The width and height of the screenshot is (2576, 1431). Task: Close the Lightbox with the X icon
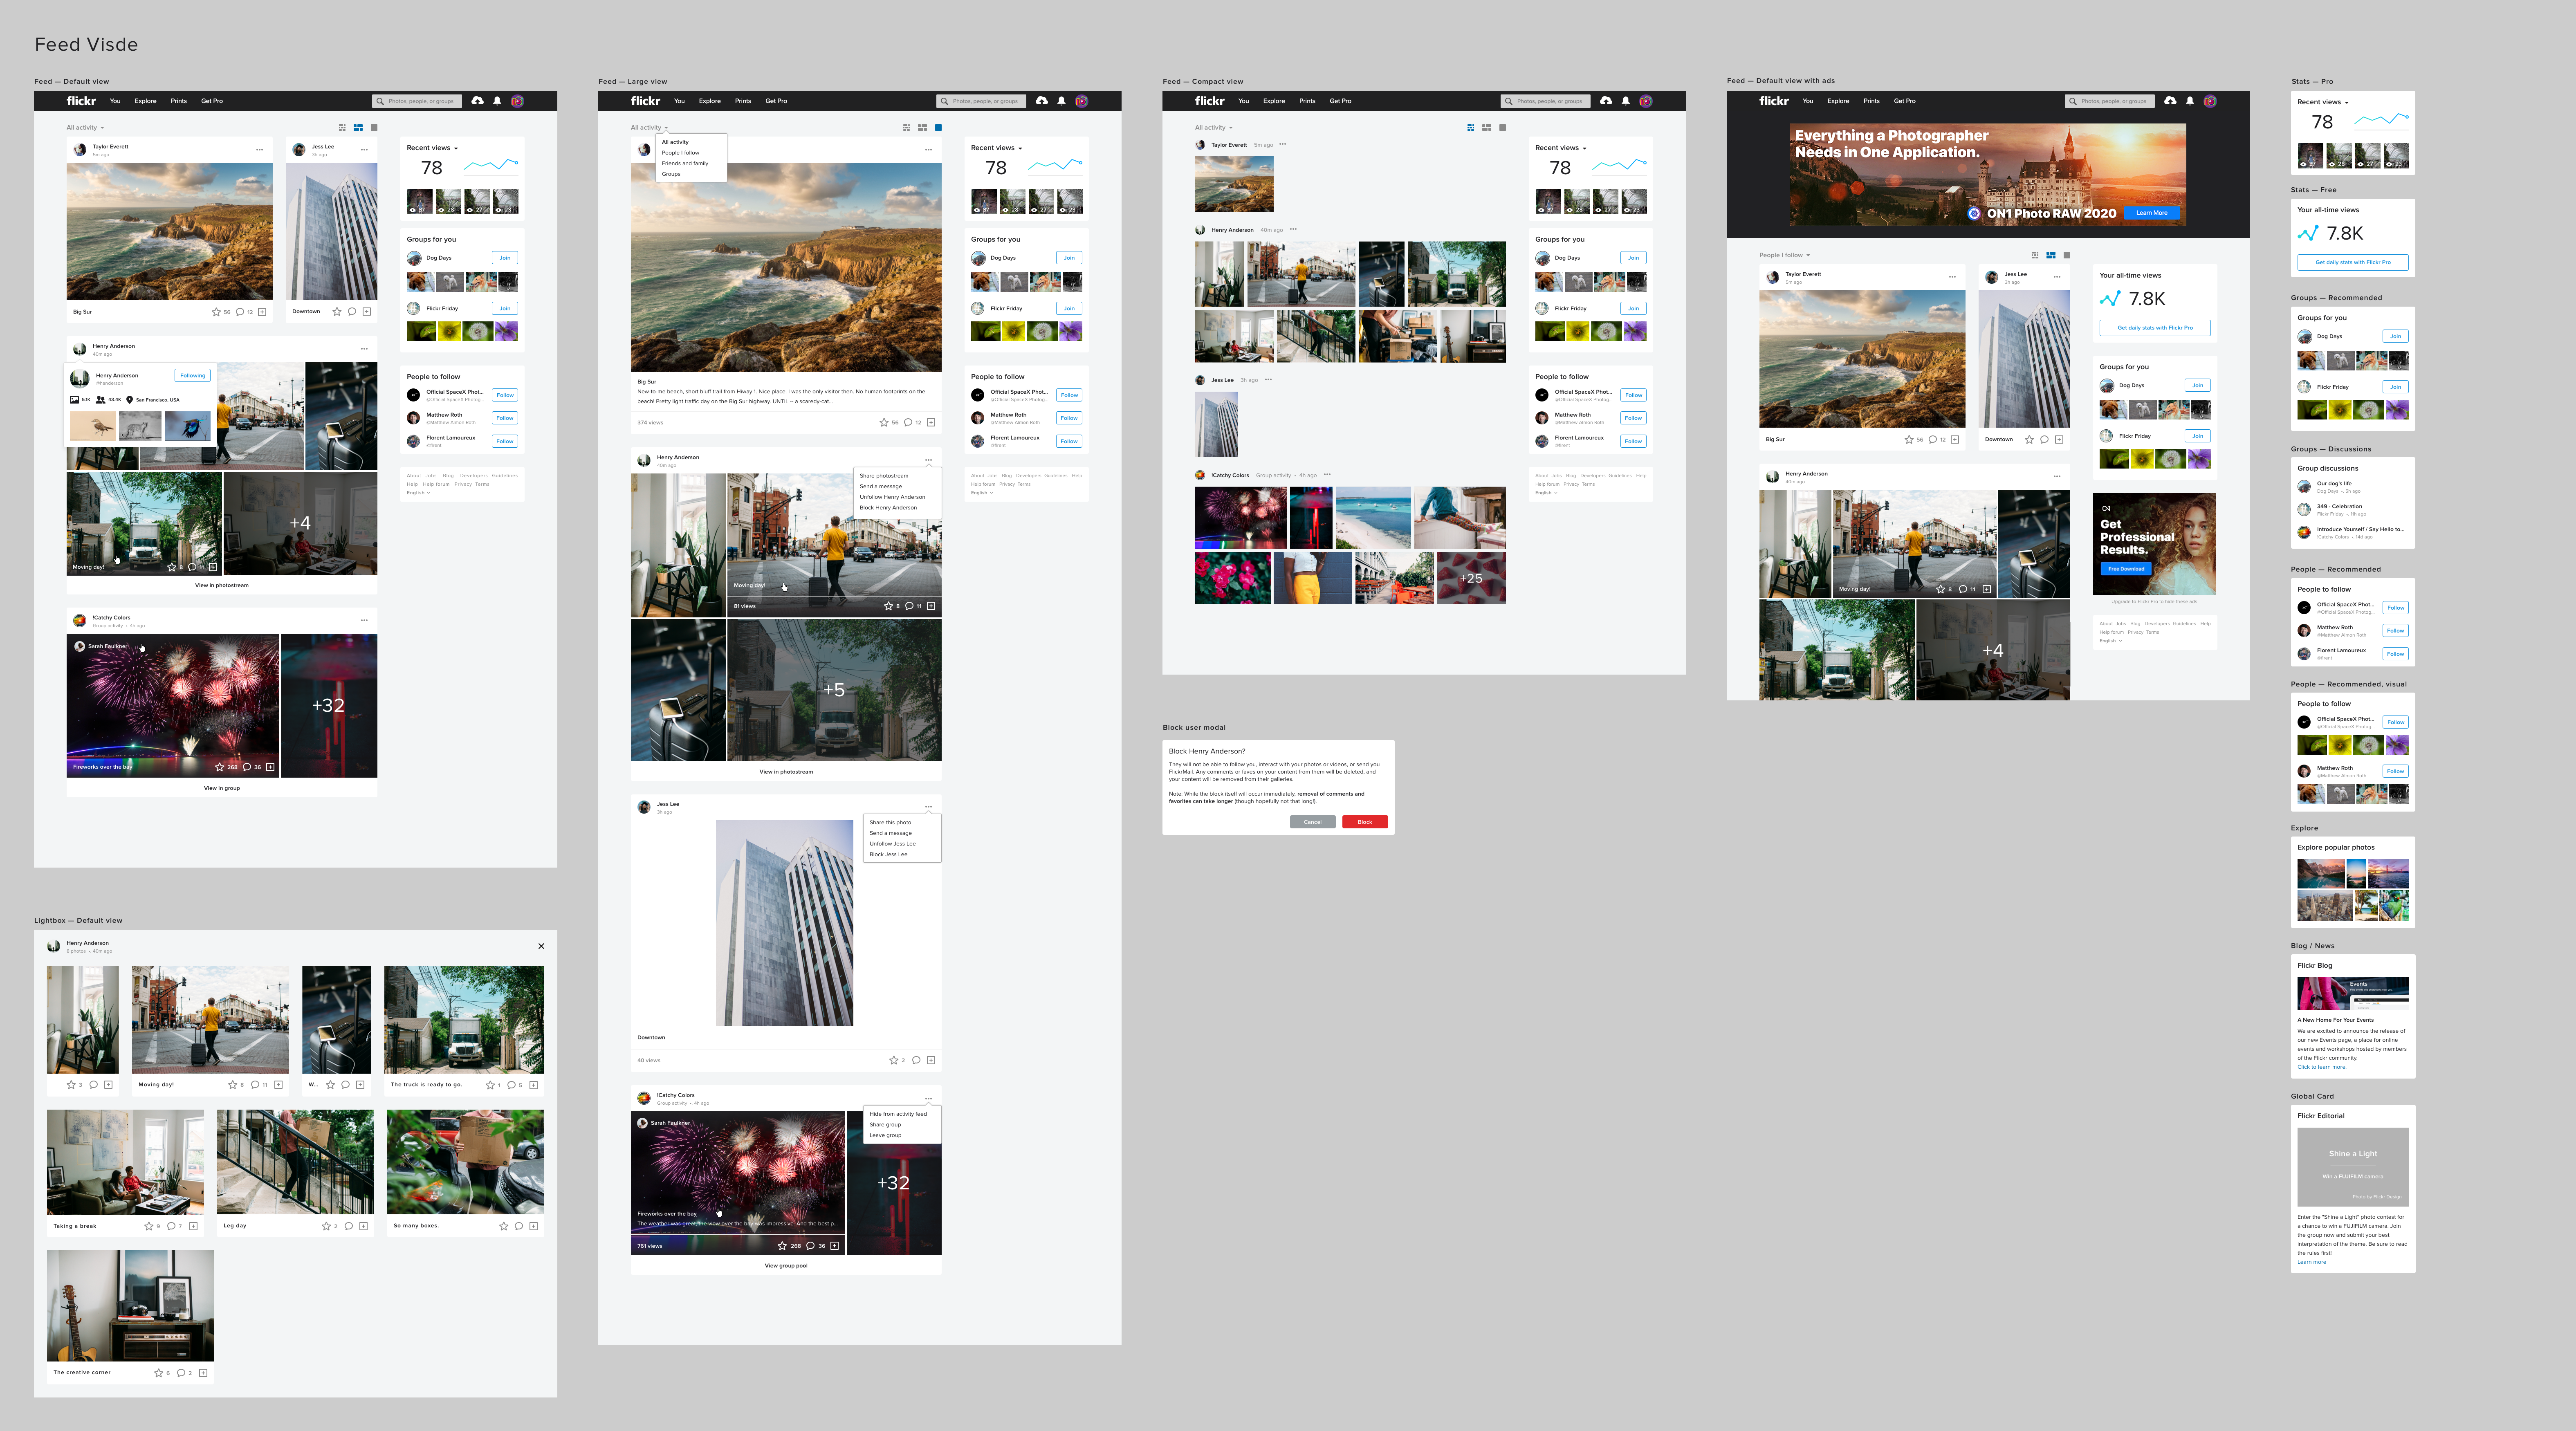point(541,946)
